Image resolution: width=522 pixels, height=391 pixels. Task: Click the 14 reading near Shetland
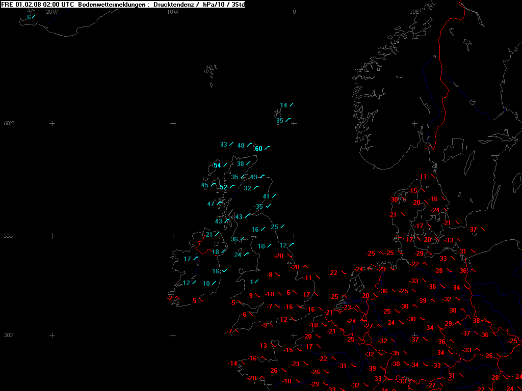(283, 105)
